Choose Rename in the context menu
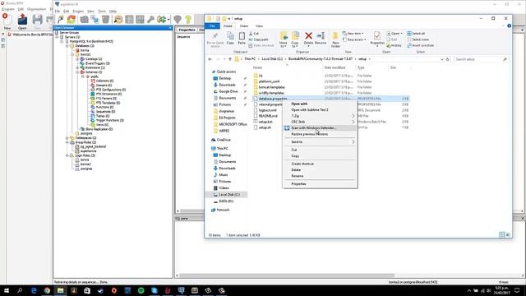The height and width of the screenshot is (296, 526). click(298, 176)
